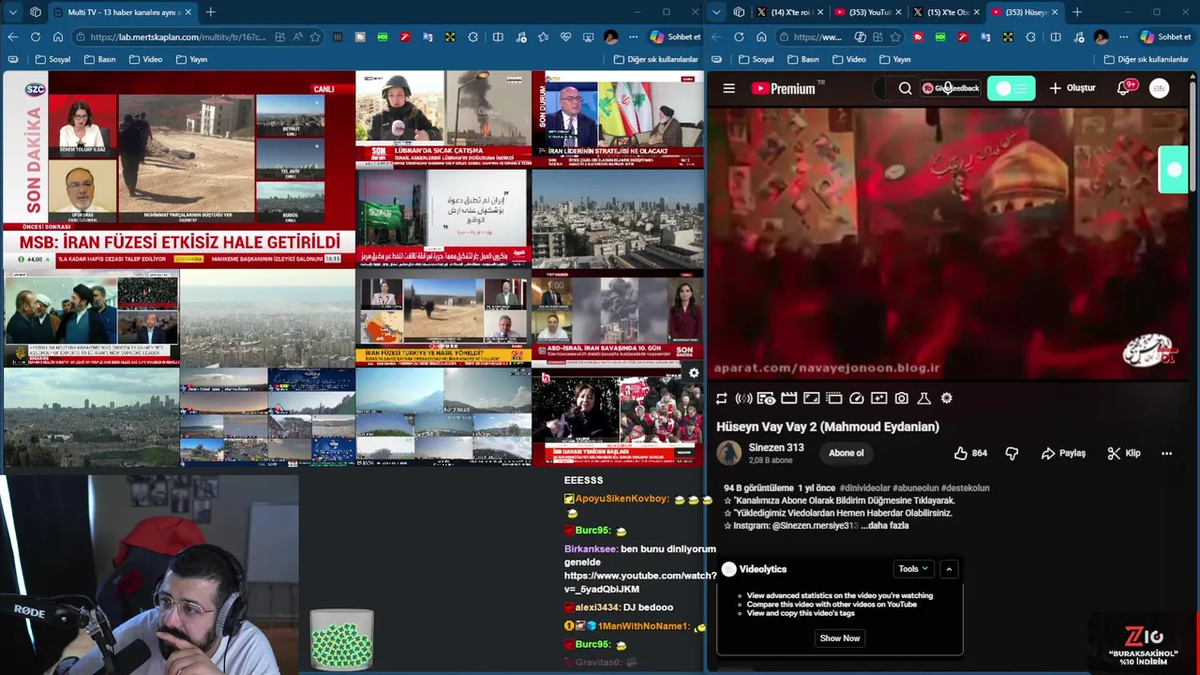Open the flask experiments icon below the video
This screenshot has height=675, width=1200.
[x=923, y=398]
